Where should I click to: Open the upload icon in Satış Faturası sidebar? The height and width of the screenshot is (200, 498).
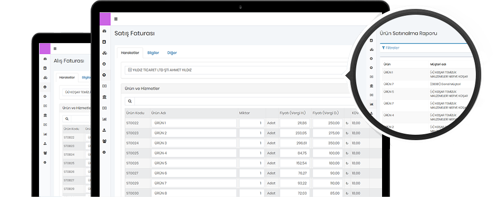[x=104, y=131]
